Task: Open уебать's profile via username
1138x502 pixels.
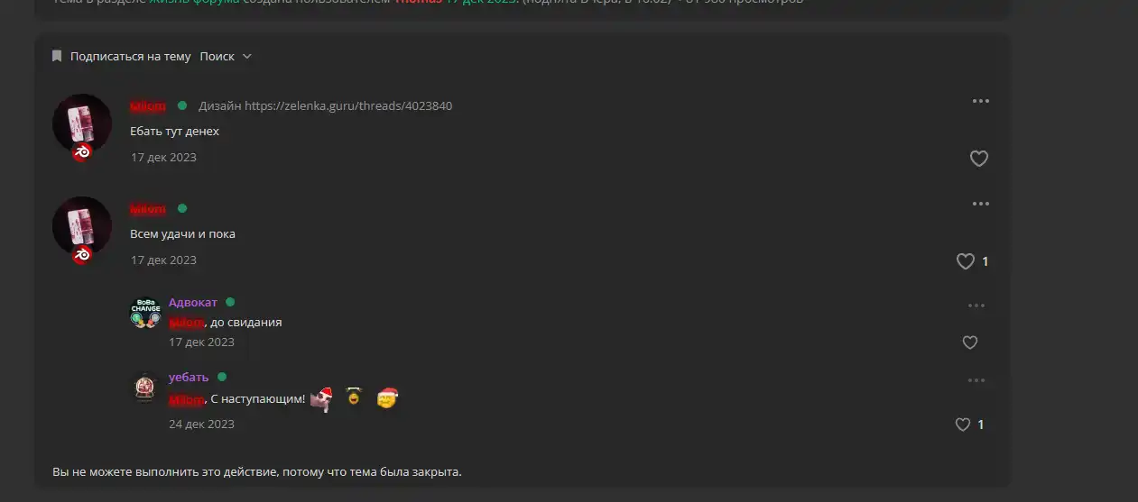Action: click(x=189, y=377)
